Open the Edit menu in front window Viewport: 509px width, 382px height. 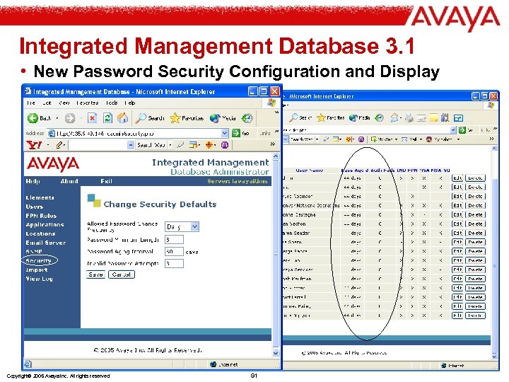tap(47, 103)
